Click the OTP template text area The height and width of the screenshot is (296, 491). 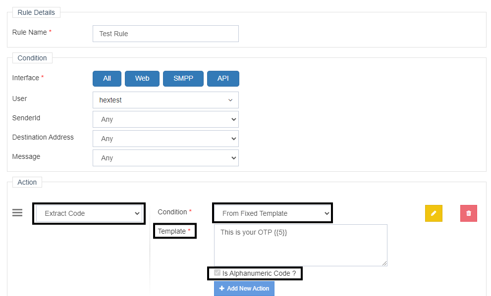click(x=300, y=245)
